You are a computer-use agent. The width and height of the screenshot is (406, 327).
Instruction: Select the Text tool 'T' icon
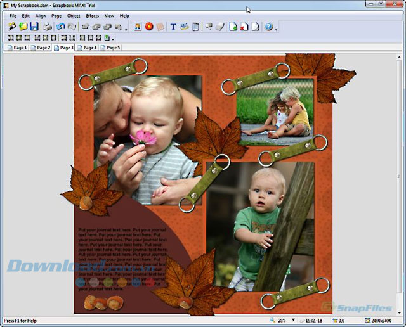pos(173,27)
